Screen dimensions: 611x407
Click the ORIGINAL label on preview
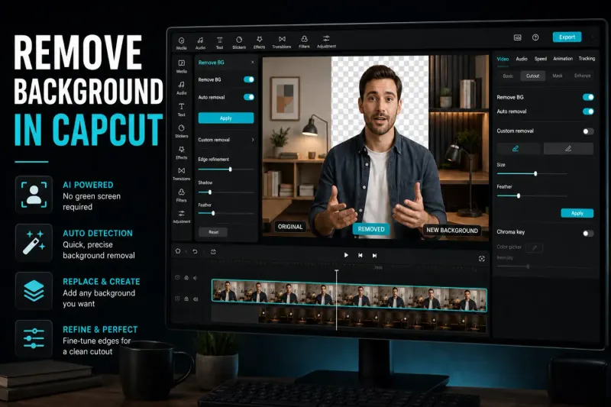tap(290, 227)
